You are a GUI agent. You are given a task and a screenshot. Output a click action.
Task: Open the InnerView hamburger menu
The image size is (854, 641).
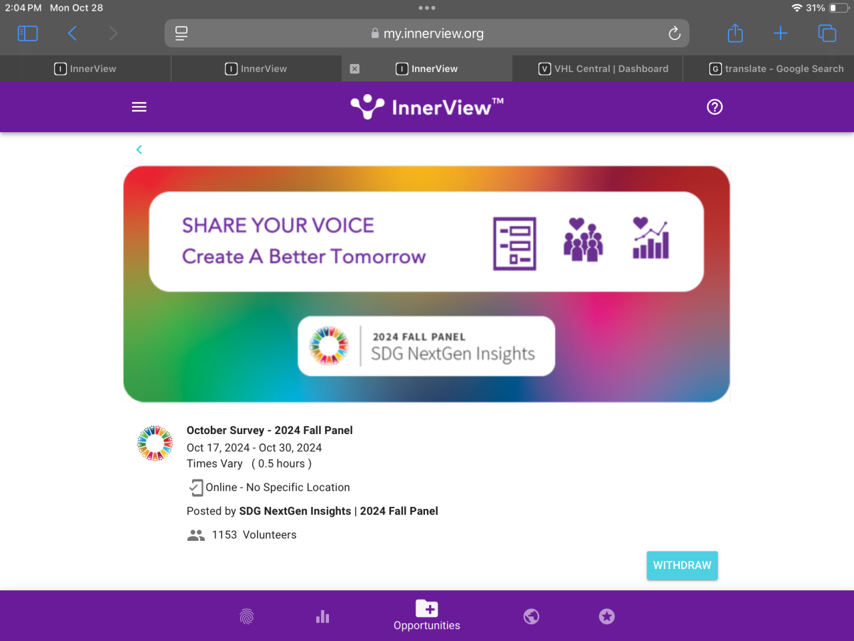click(x=139, y=107)
